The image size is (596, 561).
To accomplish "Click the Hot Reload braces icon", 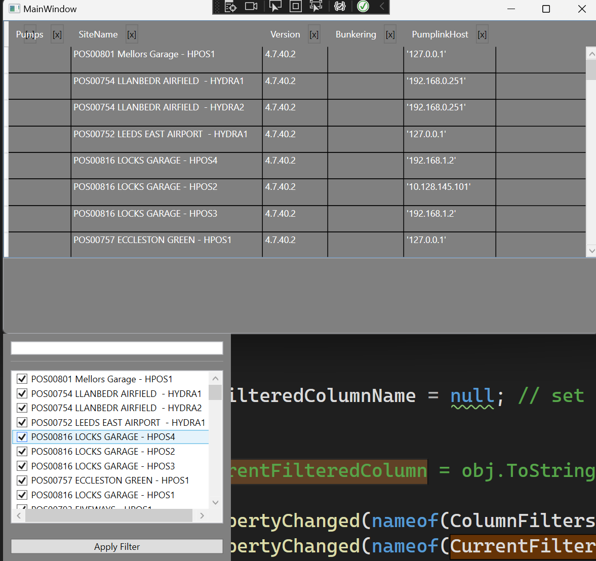I will pyautogui.click(x=340, y=7).
